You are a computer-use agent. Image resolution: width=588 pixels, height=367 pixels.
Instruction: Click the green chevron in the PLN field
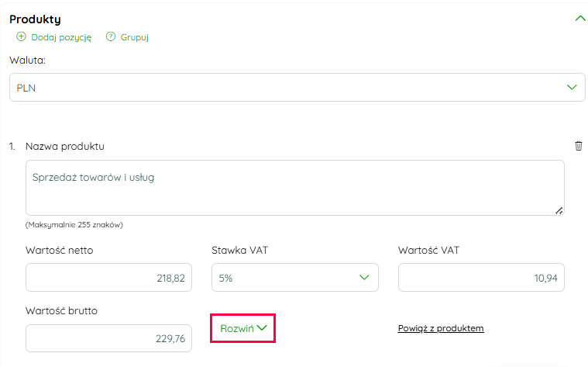[x=572, y=87]
